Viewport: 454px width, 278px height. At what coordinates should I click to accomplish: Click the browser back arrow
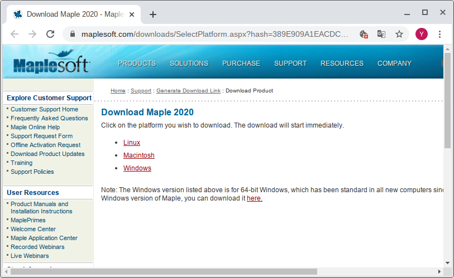tap(14, 34)
